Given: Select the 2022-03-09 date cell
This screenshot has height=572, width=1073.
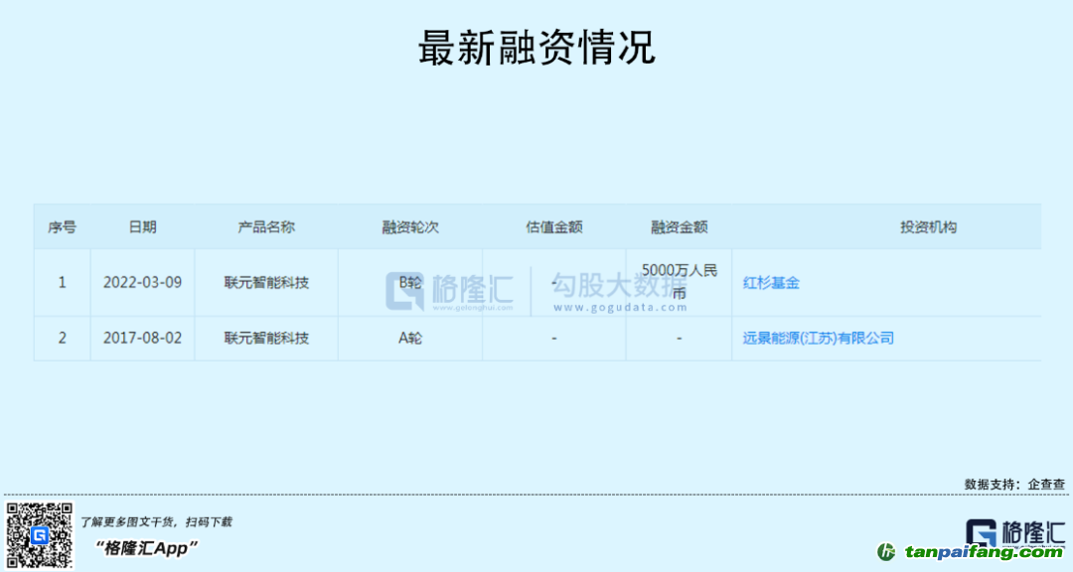Looking at the screenshot, I should click(142, 283).
